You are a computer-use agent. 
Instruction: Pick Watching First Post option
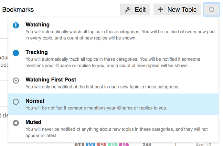coord(51,79)
